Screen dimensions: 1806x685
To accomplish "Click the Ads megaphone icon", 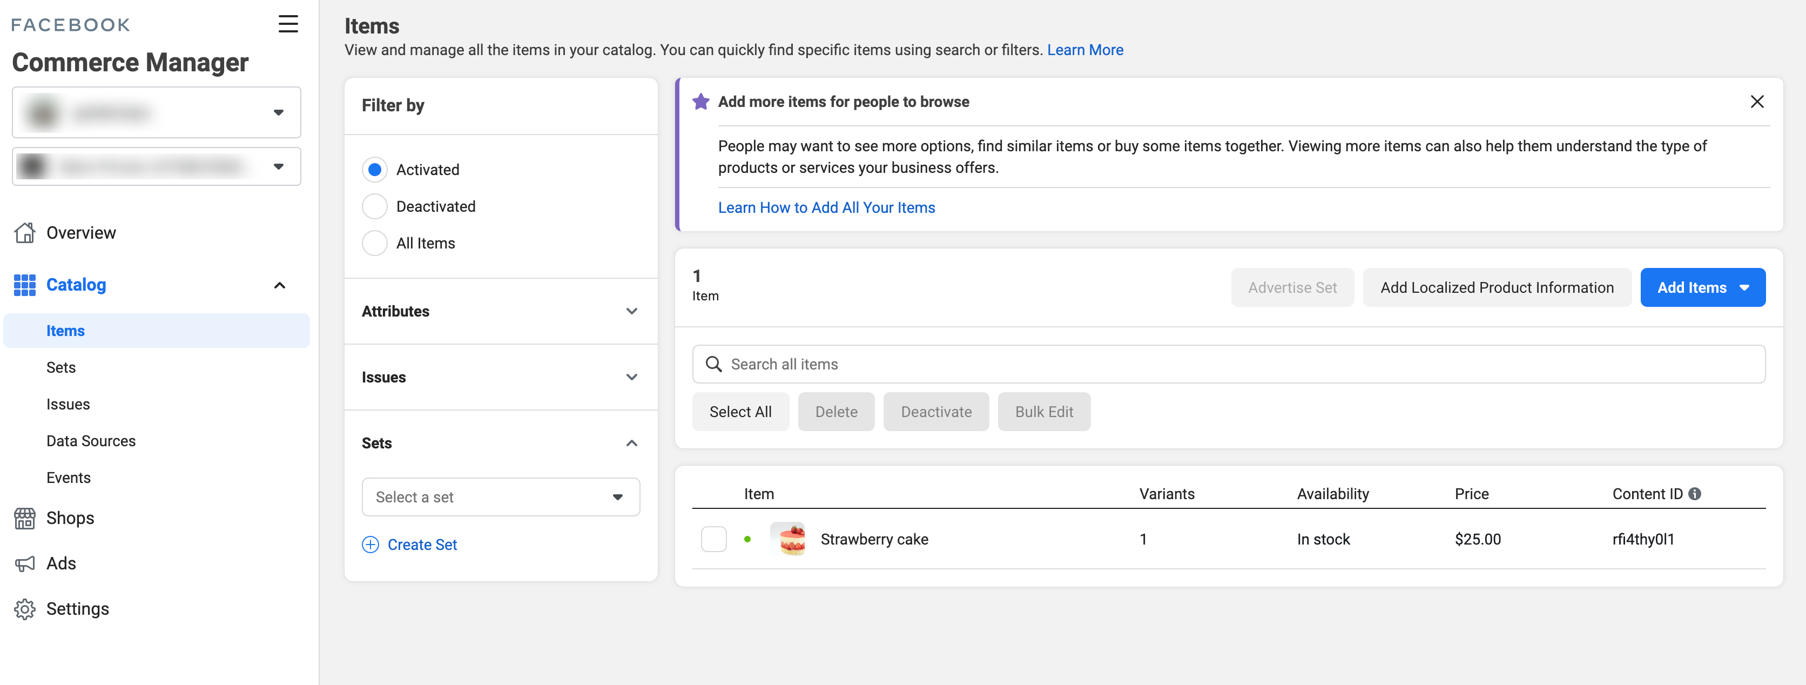I will click(x=24, y=563).
